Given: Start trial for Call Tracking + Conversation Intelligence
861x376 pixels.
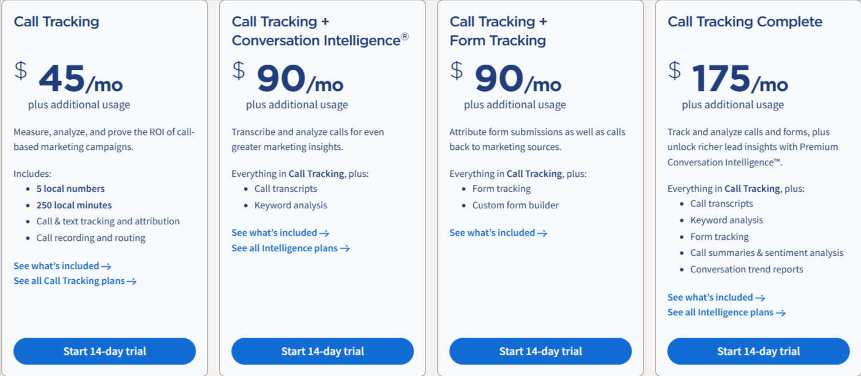Looking at the screenshot, I should [x=322, y=351].
